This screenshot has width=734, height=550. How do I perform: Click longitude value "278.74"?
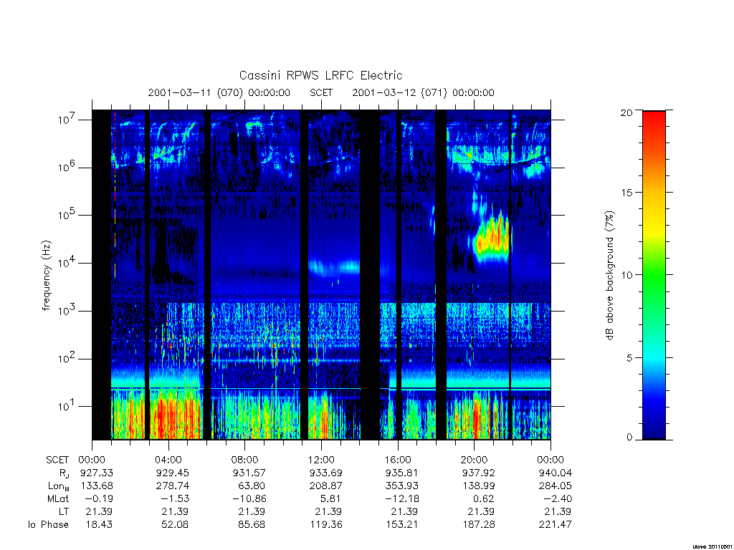tap(173, 486)
